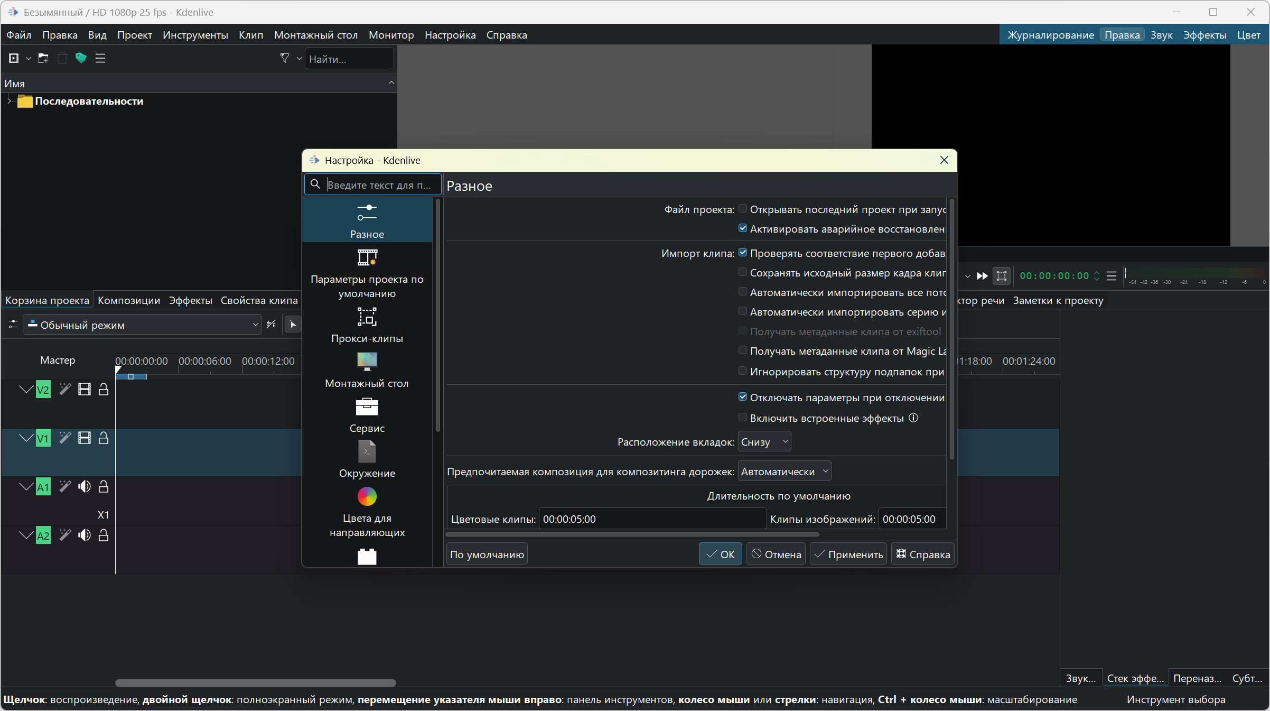
Task: Click the Цветовые клипы duration field
Action: [x=652, y=519]
